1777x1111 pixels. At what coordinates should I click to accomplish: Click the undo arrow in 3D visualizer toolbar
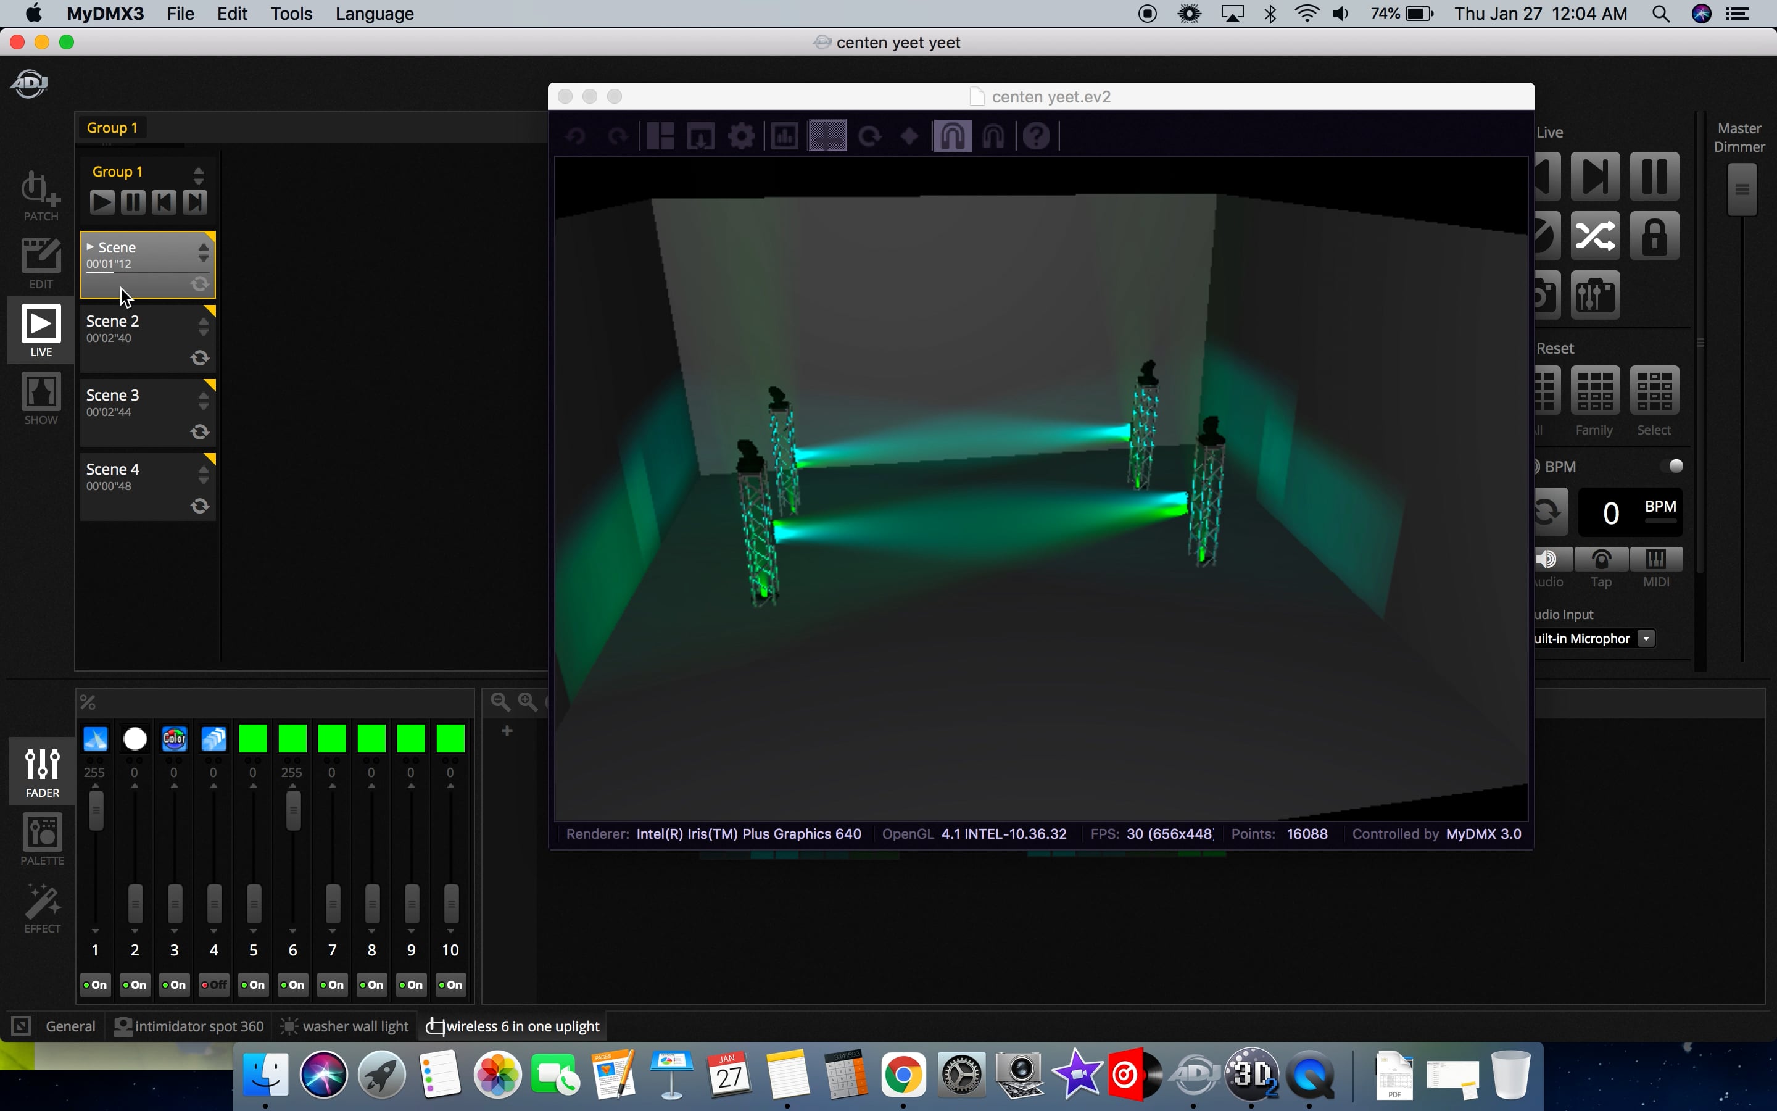(x=576, y=136)
